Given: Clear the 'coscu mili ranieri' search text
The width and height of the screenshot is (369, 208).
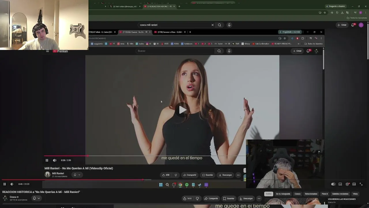Looking at the screenshot, I should coord(213,25).
